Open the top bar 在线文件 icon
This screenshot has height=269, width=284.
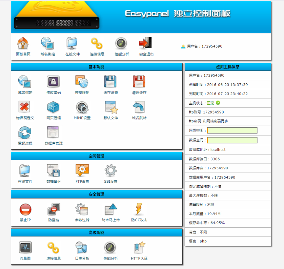pos(72,43)
